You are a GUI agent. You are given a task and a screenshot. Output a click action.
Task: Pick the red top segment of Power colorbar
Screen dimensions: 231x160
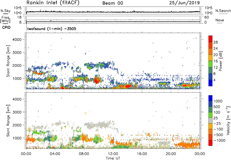(210, 39)
